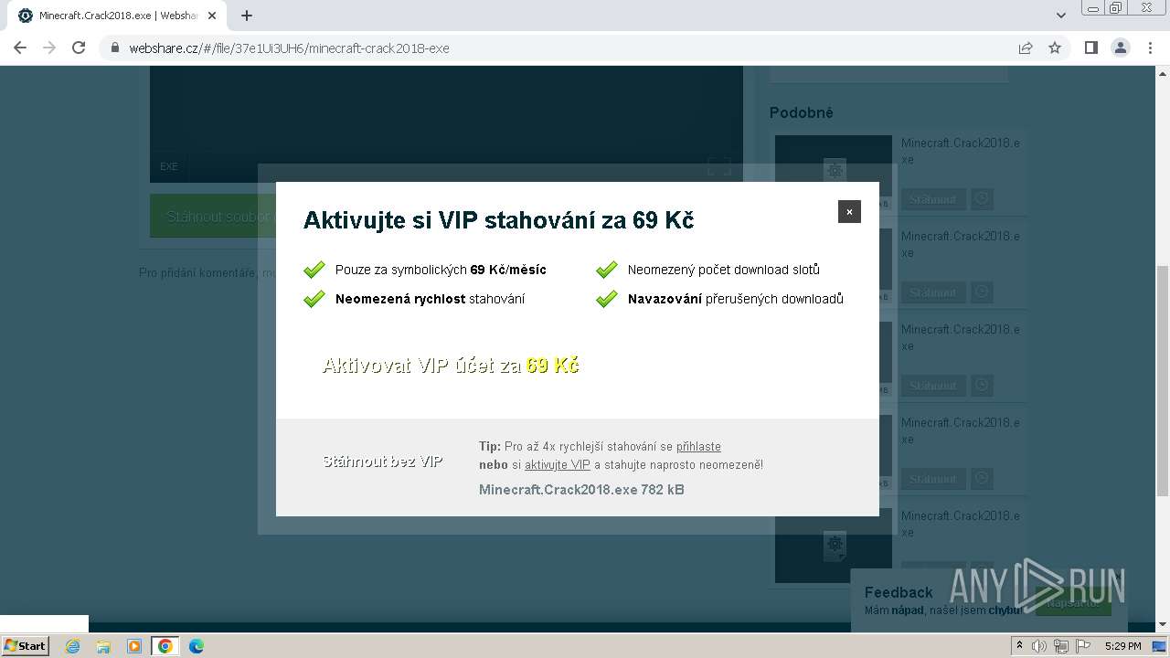Open the volume tray icon
This screenshot has width=1170, height=658.
tap(1039, 646)
